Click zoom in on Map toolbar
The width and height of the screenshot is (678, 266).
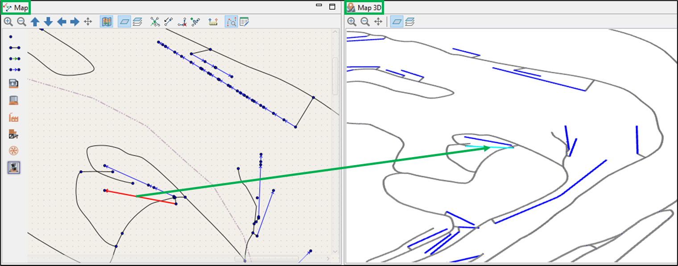tap(8, 21)
